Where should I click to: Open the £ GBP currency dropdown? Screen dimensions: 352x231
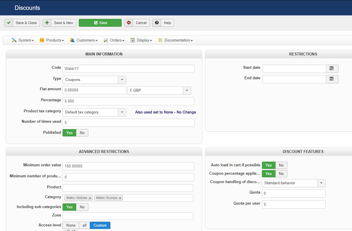[x=159, y=90]
